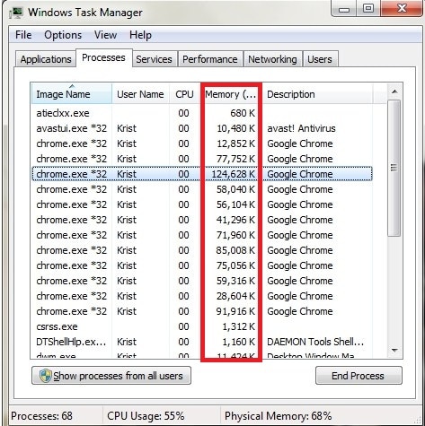The height and width of the screenshot is (426, 425).
Task: Select chrome.exe row using 124,628 K
Action: tap(201, 174)
